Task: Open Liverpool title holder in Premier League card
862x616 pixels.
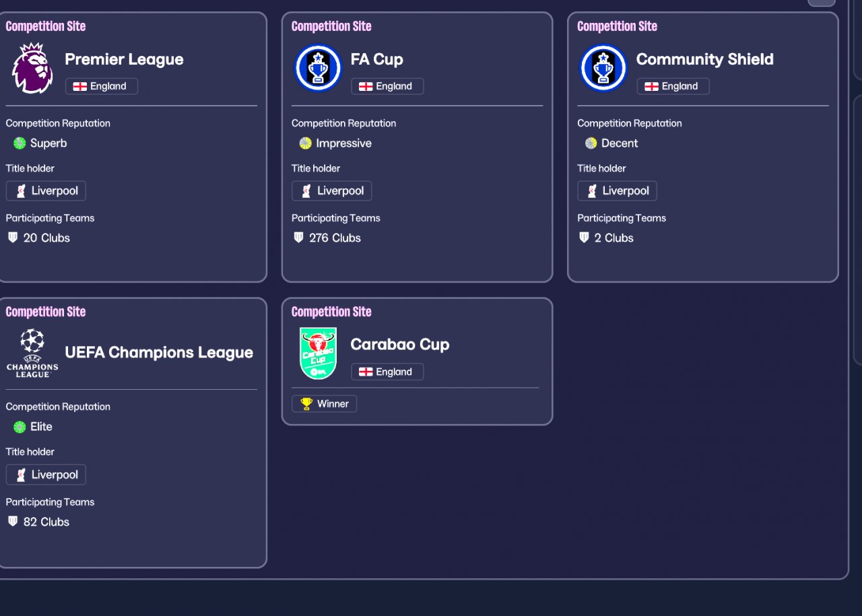Action: click(46, 191)
